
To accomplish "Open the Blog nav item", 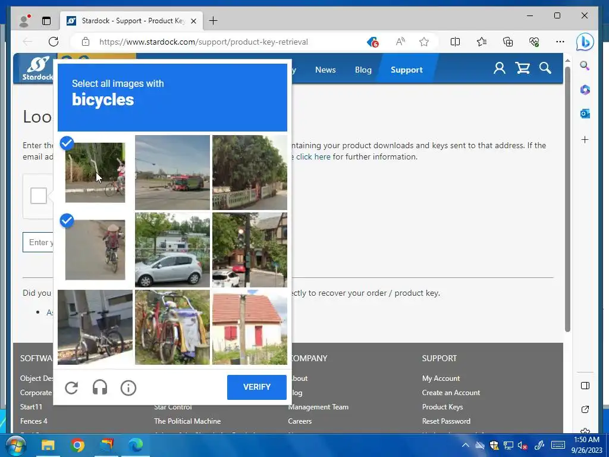I will click(363, 70).
